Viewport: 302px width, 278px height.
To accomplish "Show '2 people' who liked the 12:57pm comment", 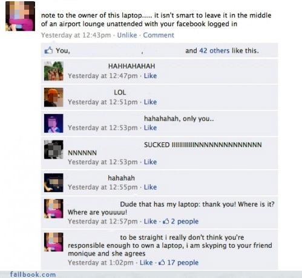I will point(185,222).
